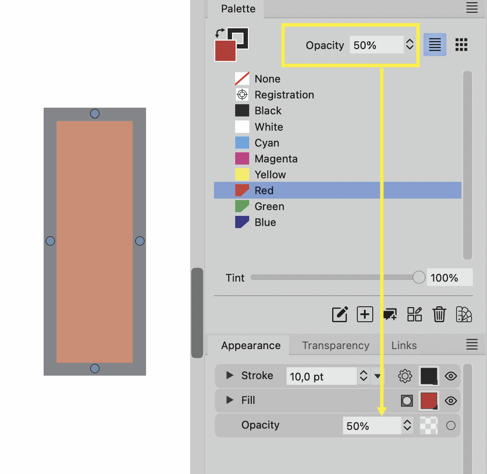Choose the Registration swatch entry

[x=284, y=95]
